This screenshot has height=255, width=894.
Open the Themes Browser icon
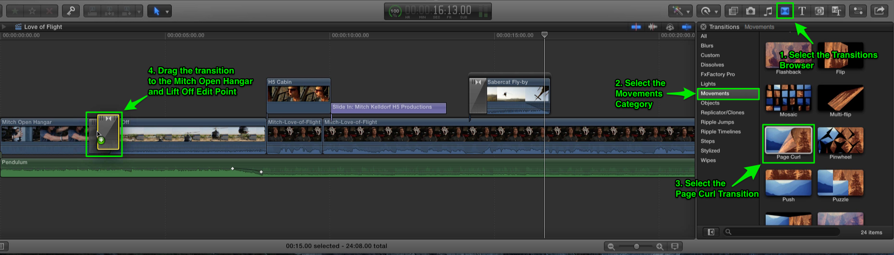(836, 11)
